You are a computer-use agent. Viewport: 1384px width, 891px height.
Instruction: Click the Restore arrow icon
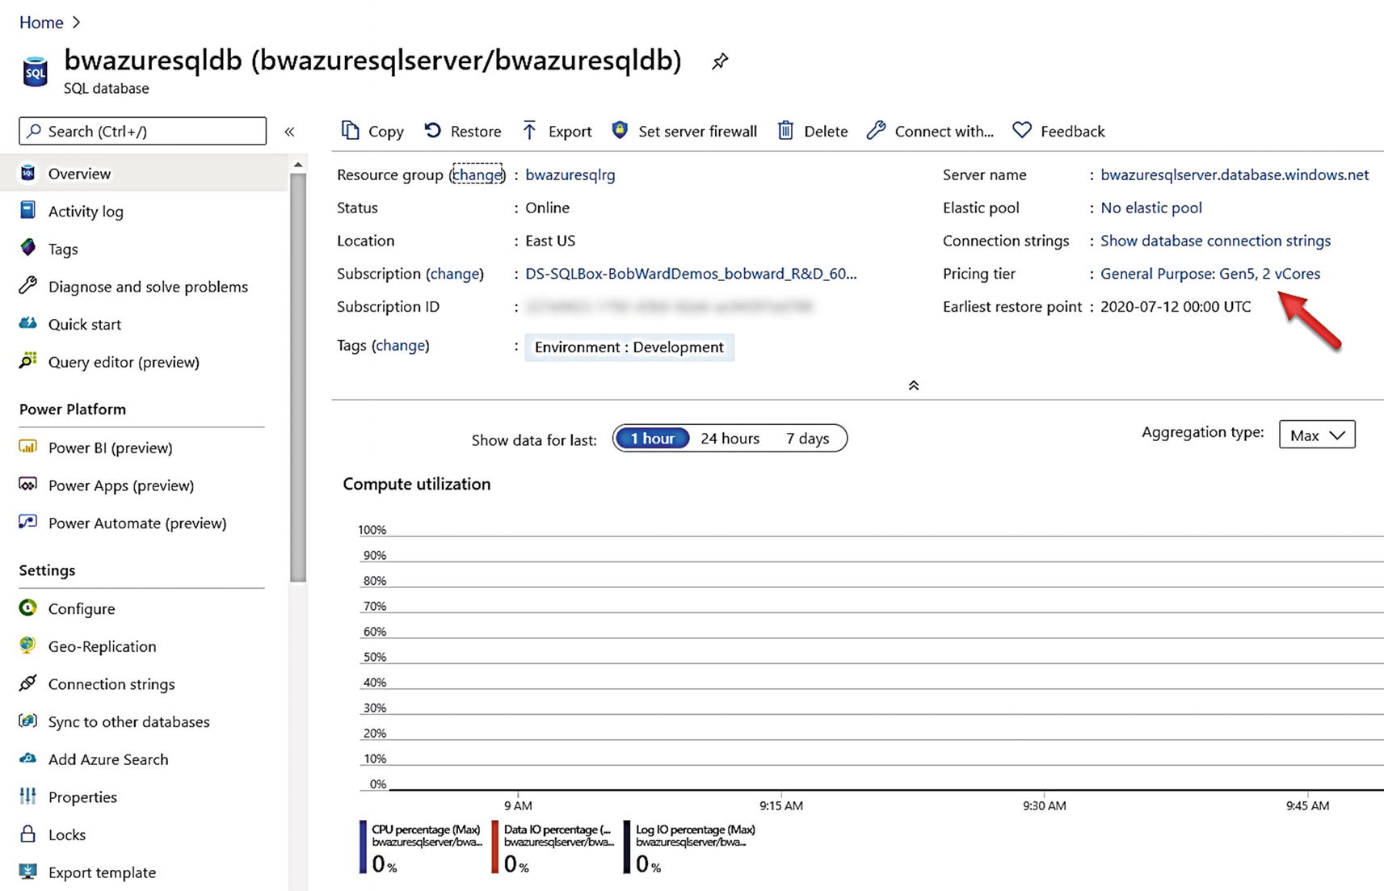[x=433, y=130]
